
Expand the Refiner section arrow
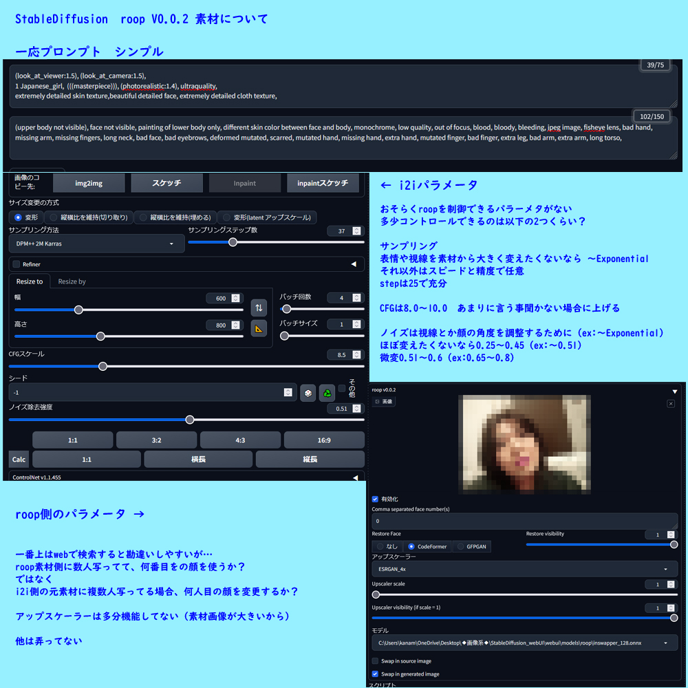354,264
